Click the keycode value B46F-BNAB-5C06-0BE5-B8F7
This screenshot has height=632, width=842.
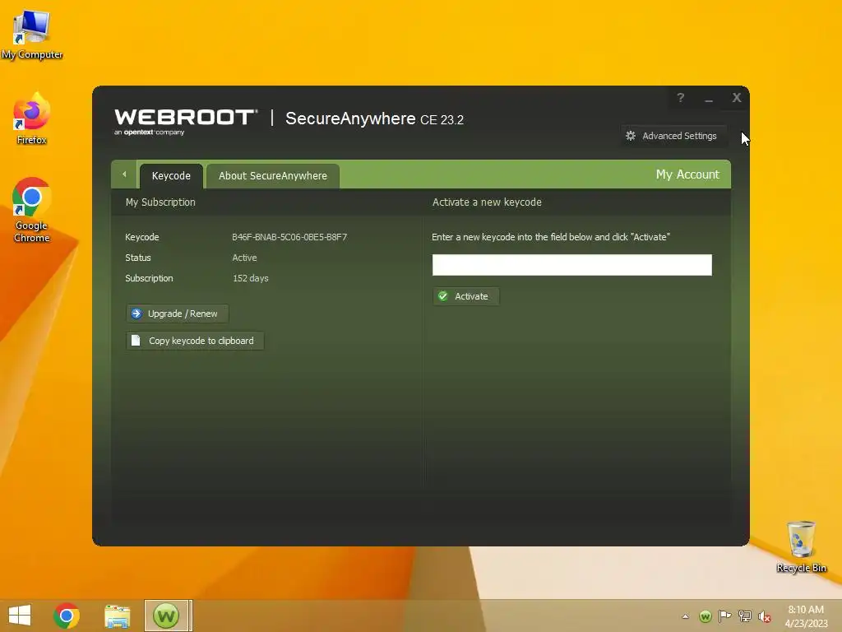click(289, 237)
